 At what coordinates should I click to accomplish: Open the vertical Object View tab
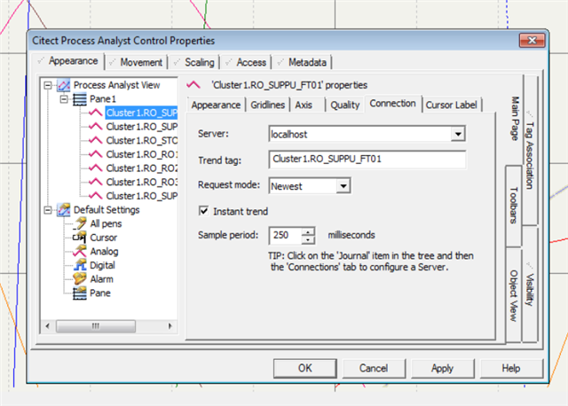513,295
